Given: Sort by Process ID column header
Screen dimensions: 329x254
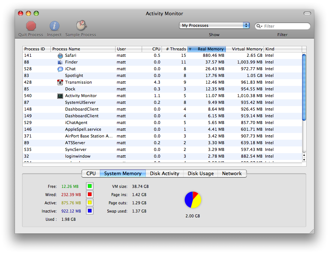Looking at the screenshot, I should (37, 49).
